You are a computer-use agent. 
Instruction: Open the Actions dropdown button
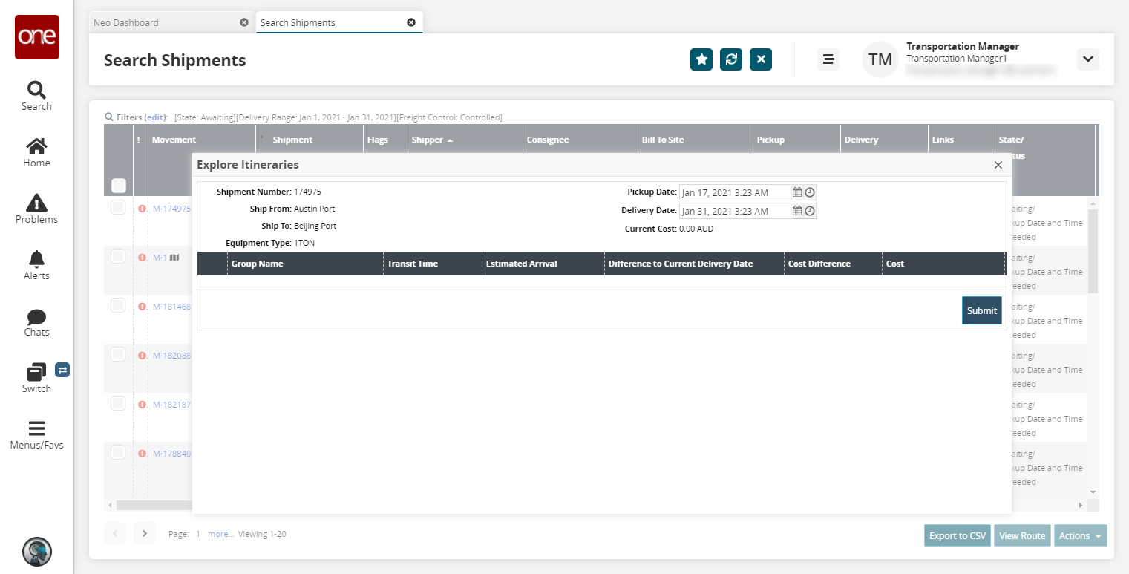tap(1080, 535)
